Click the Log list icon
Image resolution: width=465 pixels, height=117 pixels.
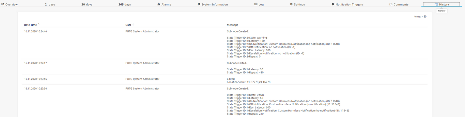coord(256,4)
